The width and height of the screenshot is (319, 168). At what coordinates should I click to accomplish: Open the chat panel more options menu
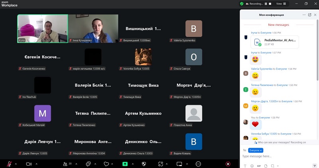(304, 15)
